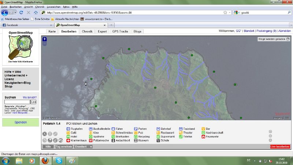
Task: Open Windows Explorer folder in taskbar
Action: click(x=19, y=161)
